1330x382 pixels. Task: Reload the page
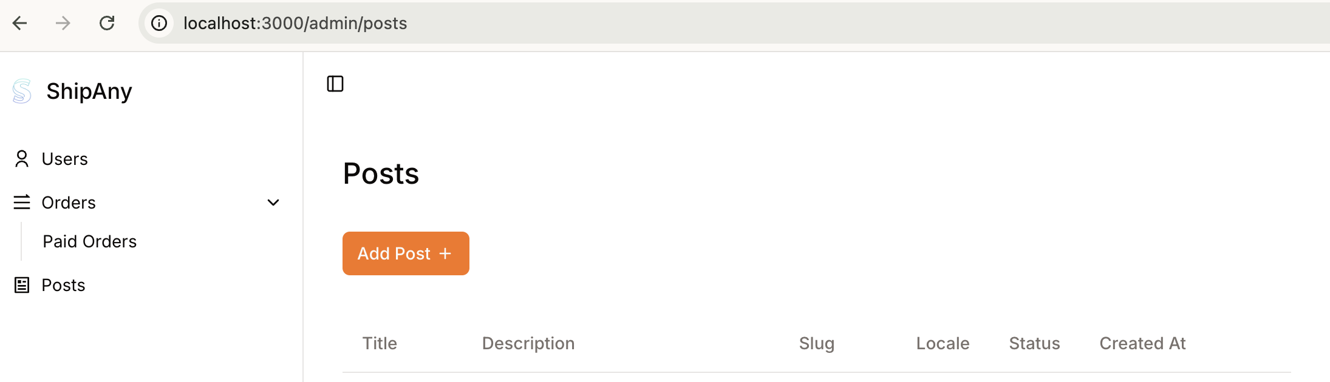pyautogui.click(x=107, y=23)
